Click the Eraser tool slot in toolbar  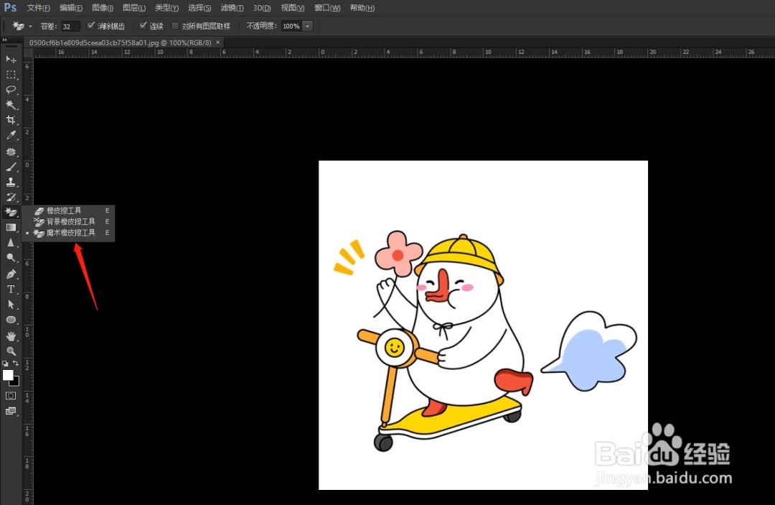click(x=11, y=212)
